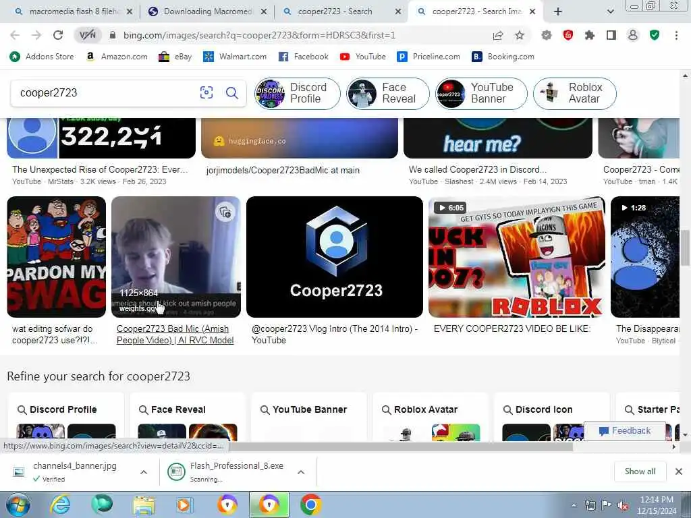Viewport: 691px width, 518px height.
Task: Refine search with Discord Icon card
Action: pos(553,417)
